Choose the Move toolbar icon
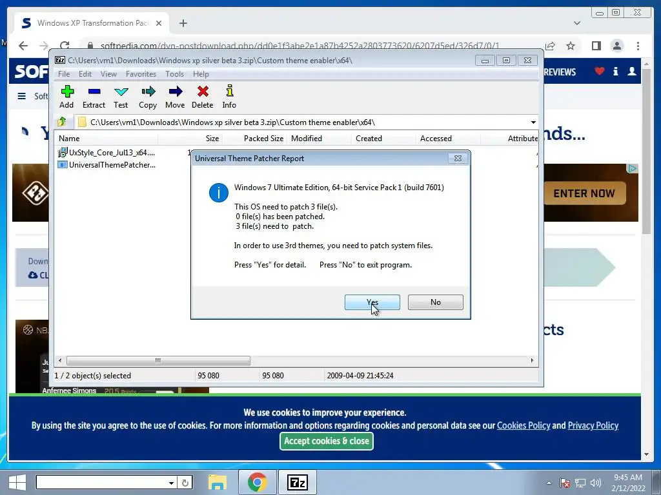Image resolution: width=661 pixels, height=495 pixels. pos(175,97)
